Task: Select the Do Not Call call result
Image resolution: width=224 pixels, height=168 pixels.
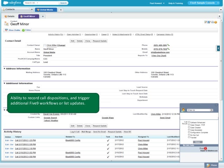Action: pos(189,135)
